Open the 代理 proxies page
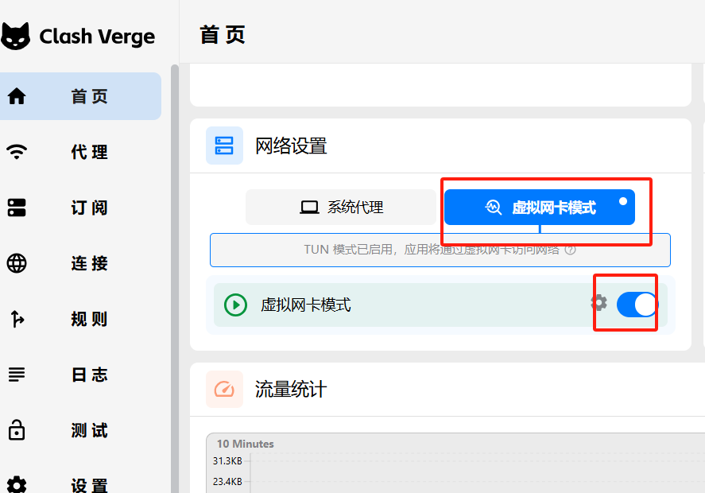Image resolution: width=705 pixels, height=493 pixels. click(80, 152)
